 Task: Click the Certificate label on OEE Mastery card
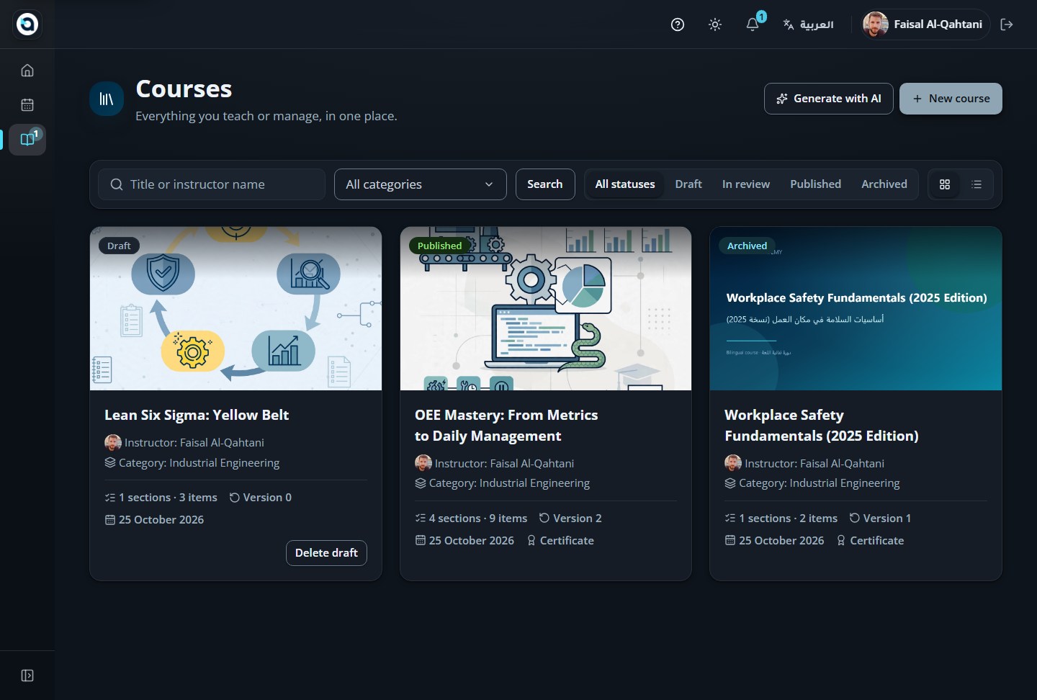pyautogui.click(x=560, y=541)
